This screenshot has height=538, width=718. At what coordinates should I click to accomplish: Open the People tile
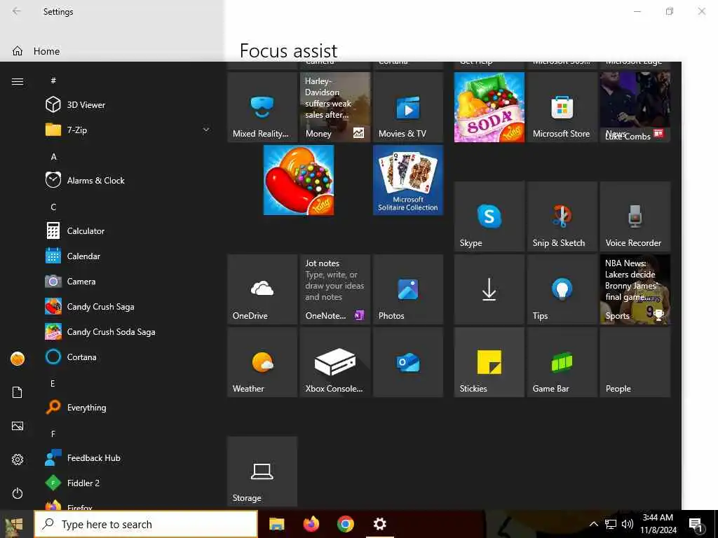click(635, 362)
